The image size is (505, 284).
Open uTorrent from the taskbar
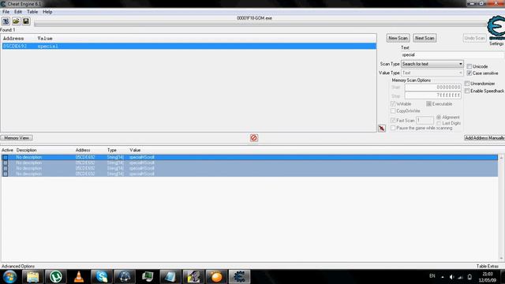(x=56, y=277)
